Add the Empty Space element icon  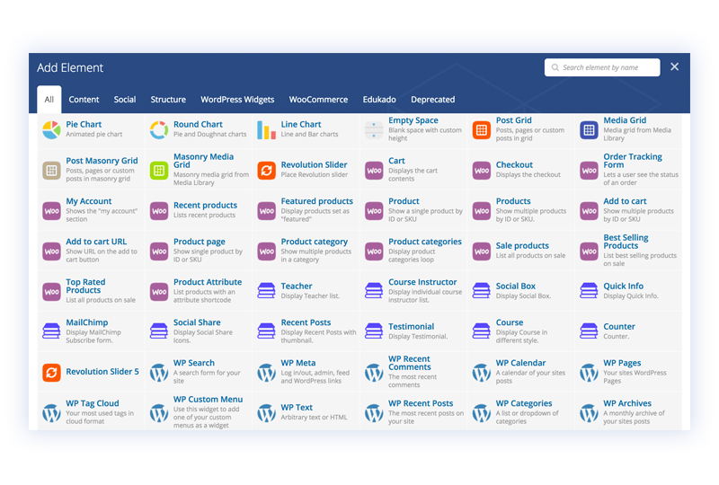pos(374,130)
